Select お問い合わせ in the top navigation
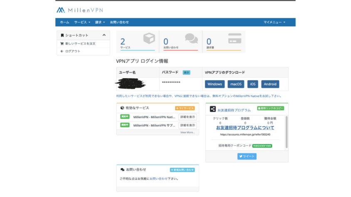This screenshot has width=351, height=197. point(119,22)
